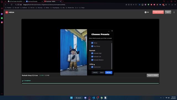Open Messenger in the Opera sidebar
The height and width of the screenshot is (100, 177).
2,14
